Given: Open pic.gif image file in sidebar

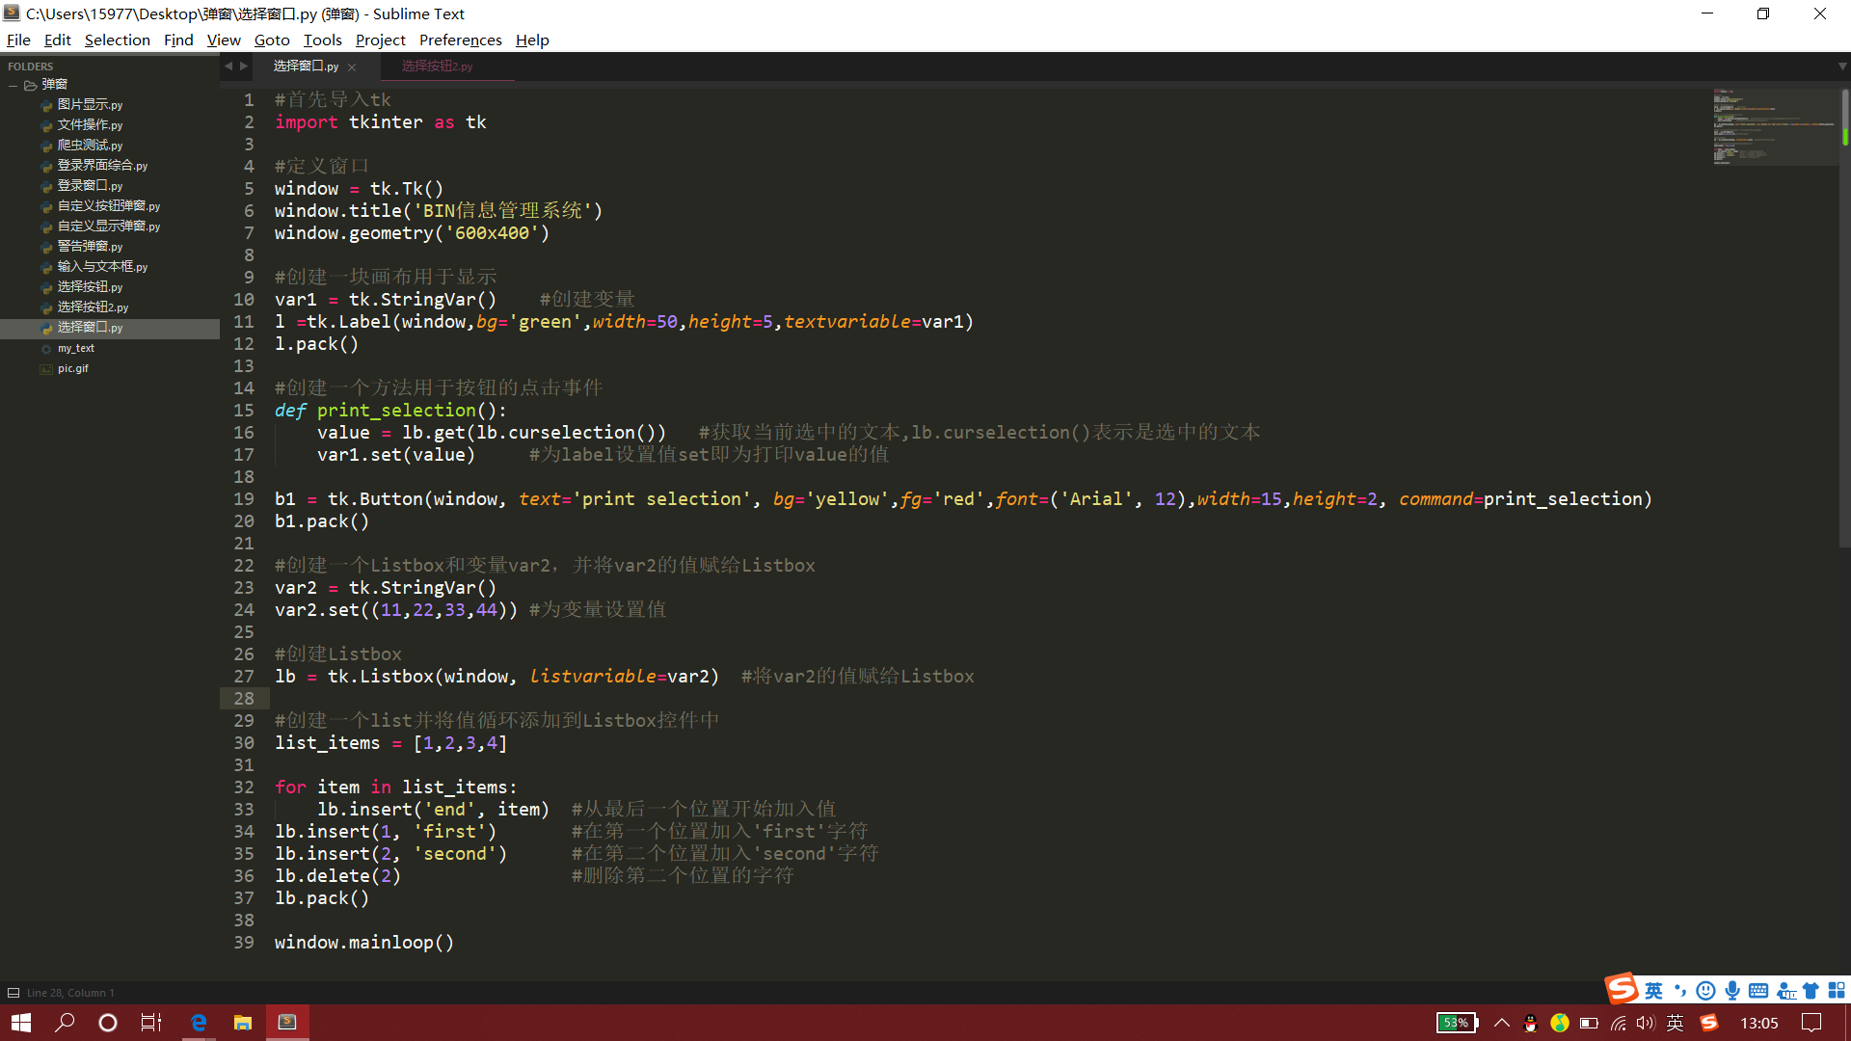Looking at the screenshot, I should point(72,368).
